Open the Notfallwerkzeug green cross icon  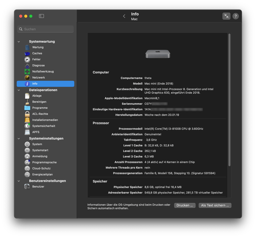[27, 71]
